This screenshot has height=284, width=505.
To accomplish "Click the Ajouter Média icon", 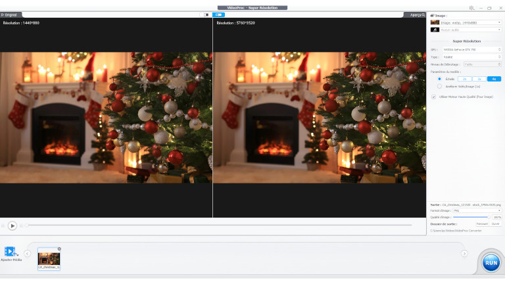I will 11,252.
